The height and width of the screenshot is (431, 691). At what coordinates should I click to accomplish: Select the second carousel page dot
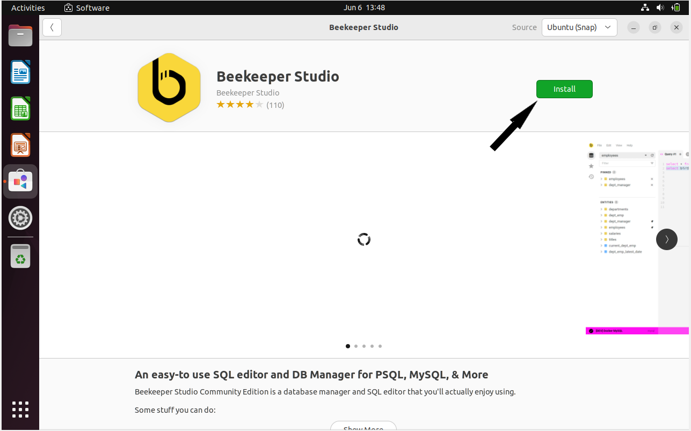[356, 346]
